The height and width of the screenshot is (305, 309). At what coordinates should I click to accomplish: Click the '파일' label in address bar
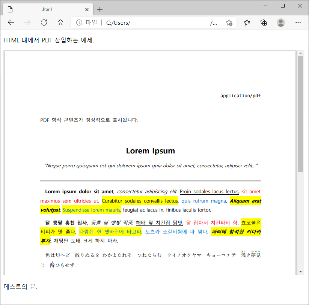tap(91, 23)
